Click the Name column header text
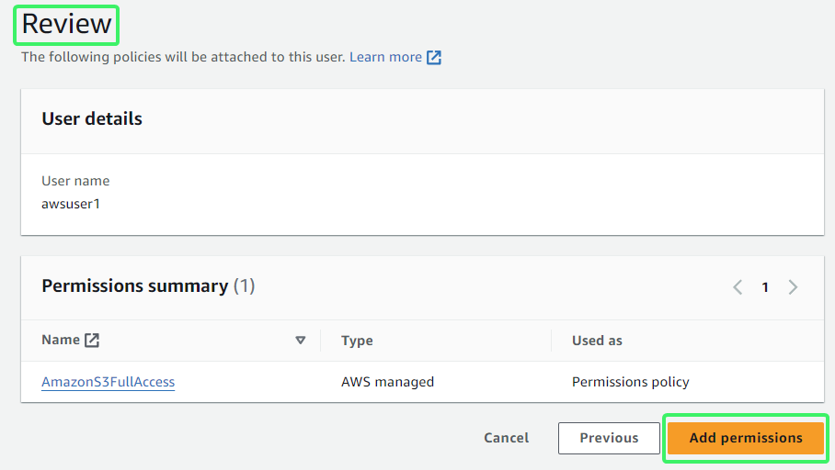Image resolution: width=835 pixels, height=470 pixels. 61,341
